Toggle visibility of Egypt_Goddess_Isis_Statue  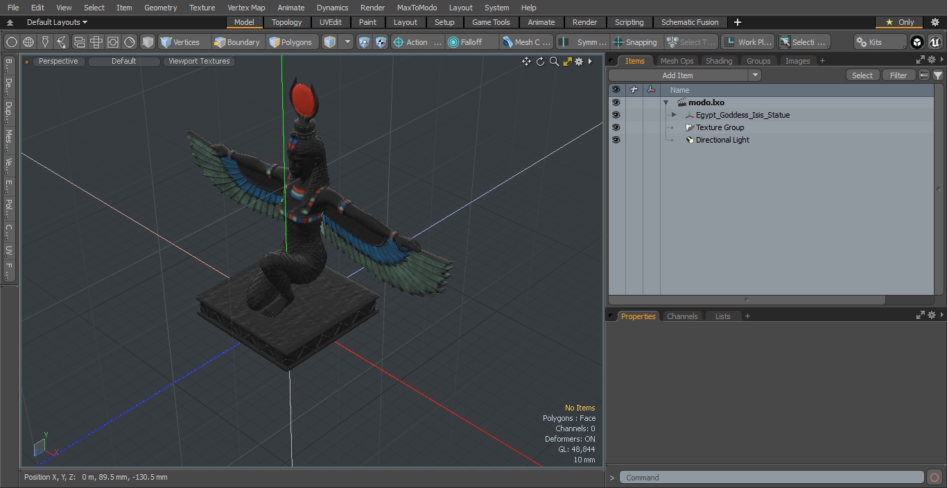tap(616, 115)
